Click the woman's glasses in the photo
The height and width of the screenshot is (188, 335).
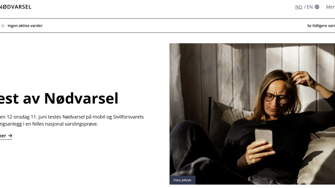tap(276, 98)
